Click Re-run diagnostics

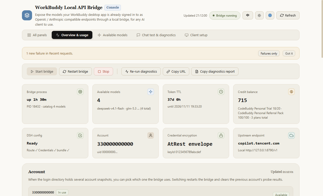141,71
